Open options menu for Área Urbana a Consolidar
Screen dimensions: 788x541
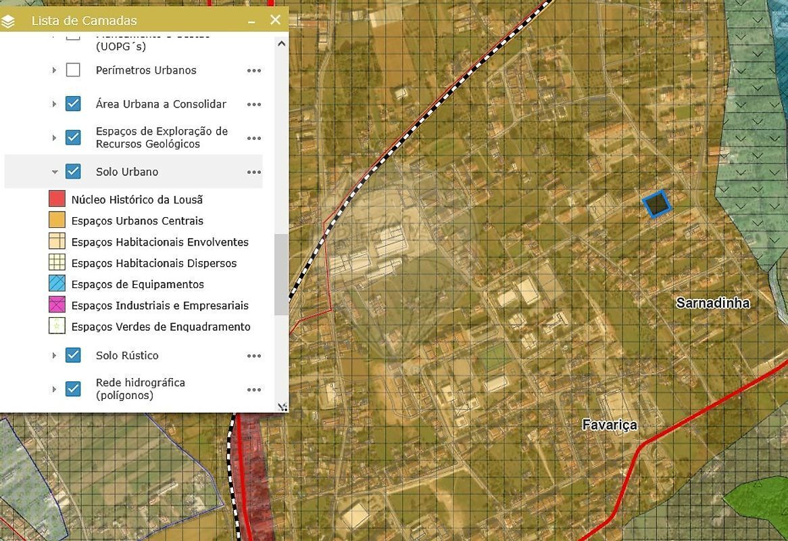pyautogui.click(x=254, y=104)
